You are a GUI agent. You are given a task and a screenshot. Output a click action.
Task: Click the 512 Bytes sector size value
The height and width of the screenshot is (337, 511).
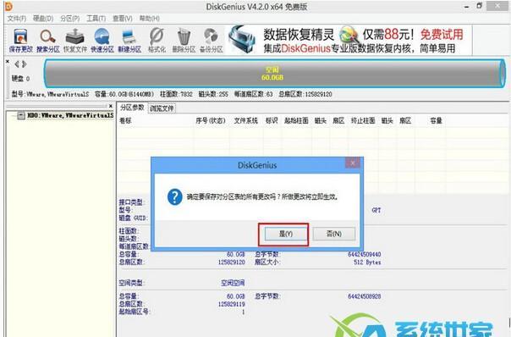click(x=367, y=262)
